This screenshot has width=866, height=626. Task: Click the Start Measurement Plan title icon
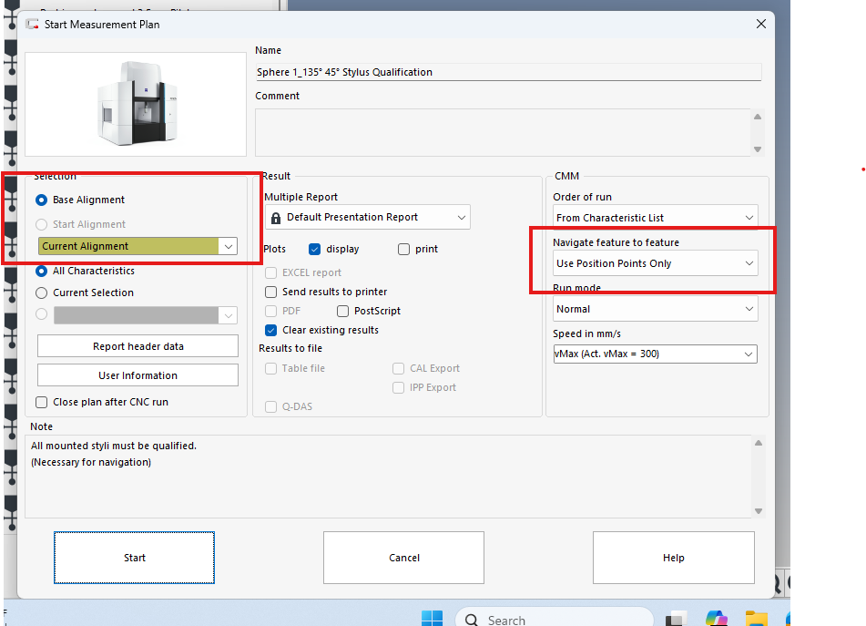click(x=33, y=25)
